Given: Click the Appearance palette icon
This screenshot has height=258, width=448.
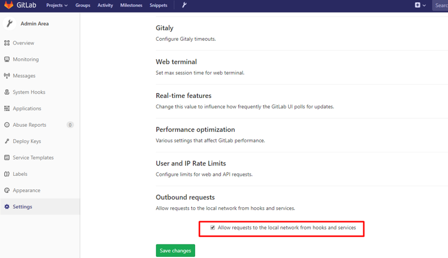Looking at the screenshot, I should [7, 191].
